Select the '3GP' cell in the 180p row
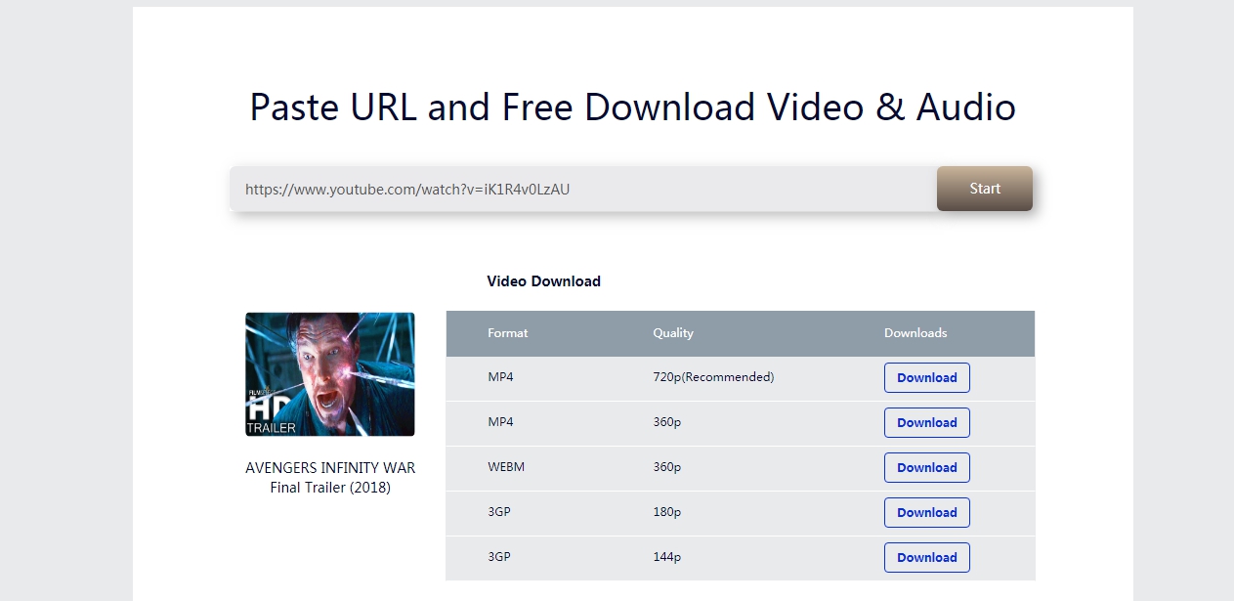The width and height of the screenshot is (1234, 601). pyautogui.click(x=499, y=512)
